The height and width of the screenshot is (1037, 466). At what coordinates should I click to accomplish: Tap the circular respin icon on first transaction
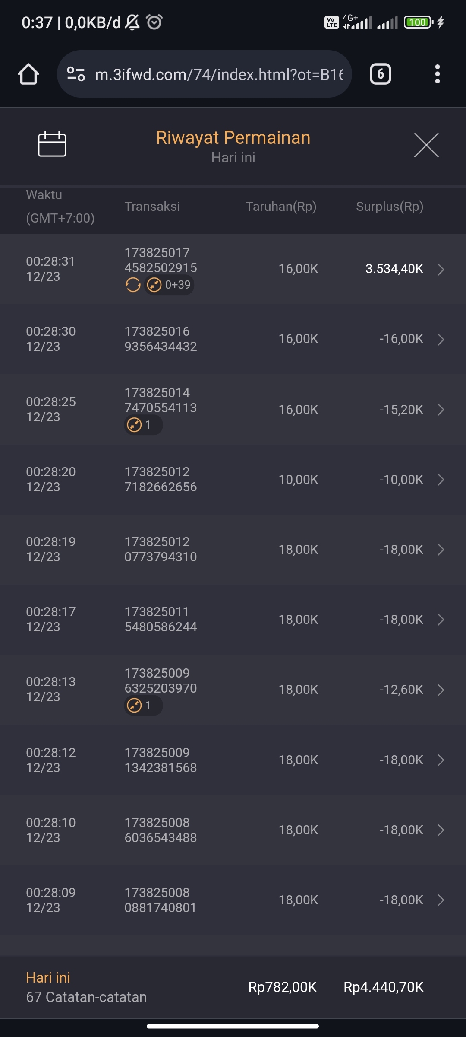coord(133,285)
